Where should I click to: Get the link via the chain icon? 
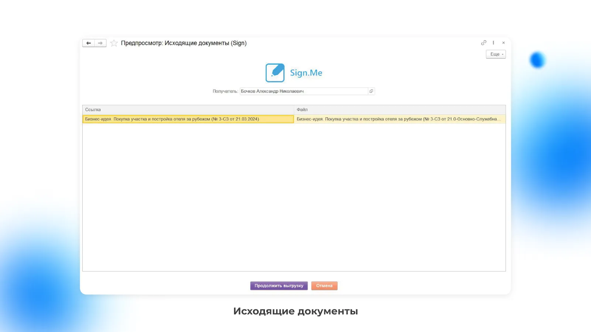[484, 43]
